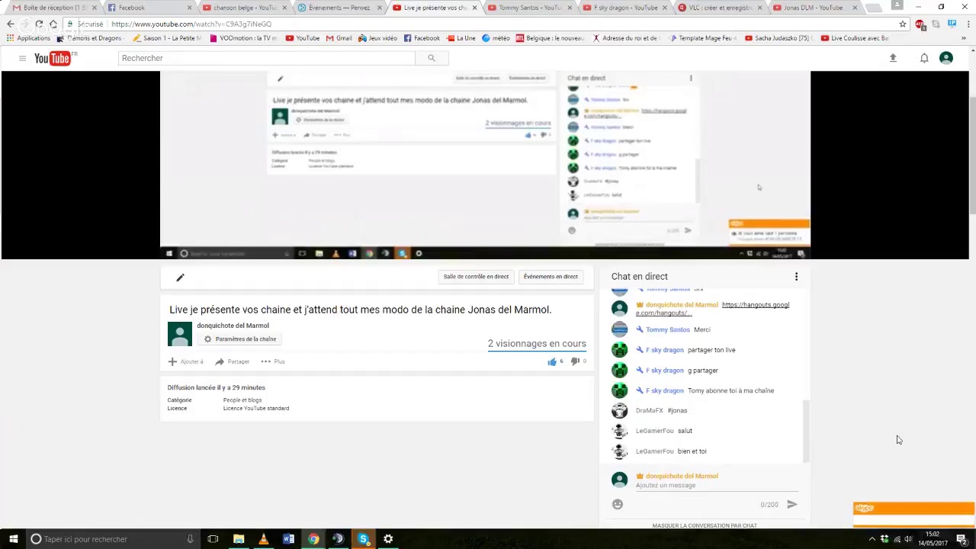
Task: Select Tommy Santos name beside Merci
Action: point(667,329)
